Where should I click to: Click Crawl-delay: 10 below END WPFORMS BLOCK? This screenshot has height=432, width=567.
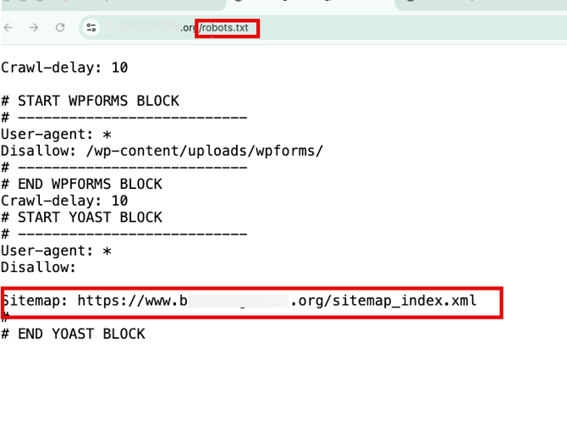pyautogui.click(x=64, y=201)
